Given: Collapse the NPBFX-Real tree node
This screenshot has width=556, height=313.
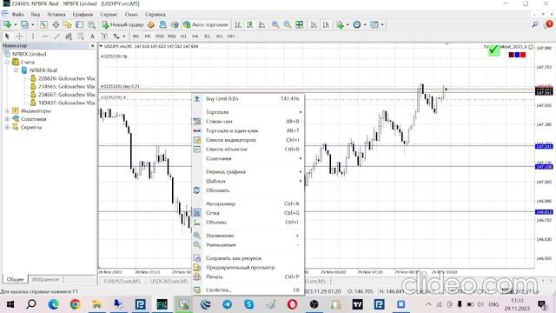Looking at the screenshot, I should (x=16, y=70).
